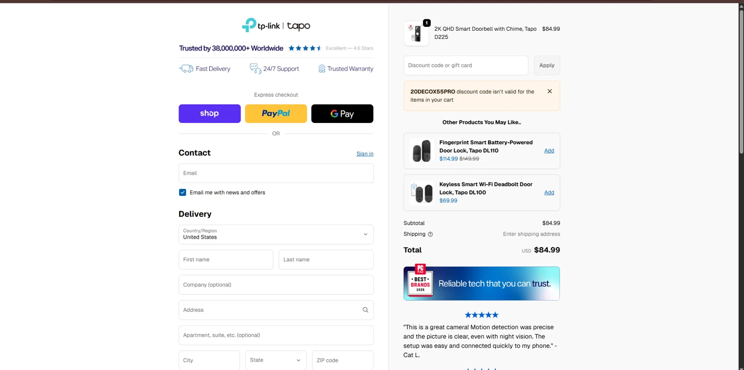Click the PC Mag Best Brands banner
The width and height of the screenshot is (744, 370).
coord(482,283)
